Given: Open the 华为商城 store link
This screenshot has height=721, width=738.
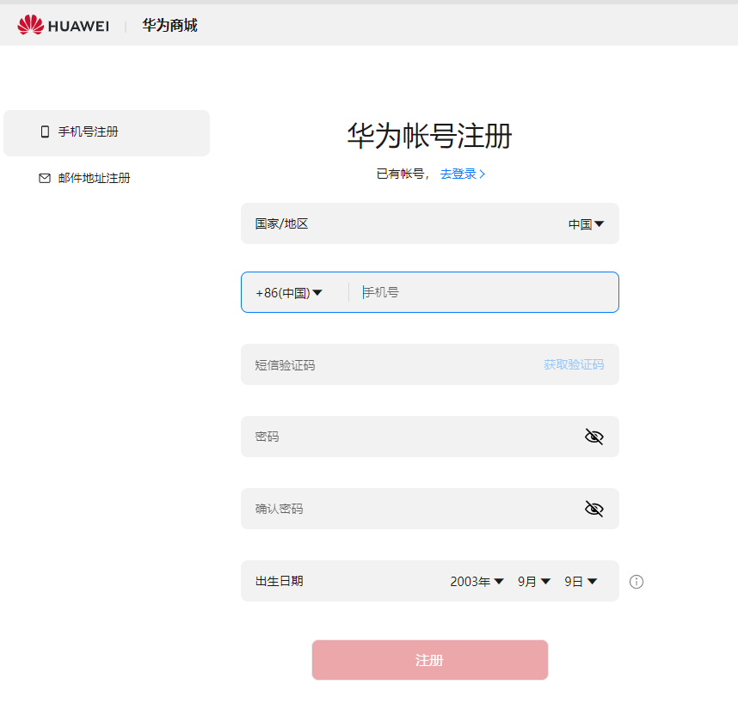Looking at the screenshot, I should click(170, 26).
